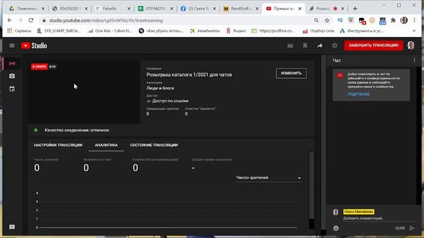Click Завершить трансляцию button
Viewport: 424px width, 238px height.
click(x=374, y=46)
